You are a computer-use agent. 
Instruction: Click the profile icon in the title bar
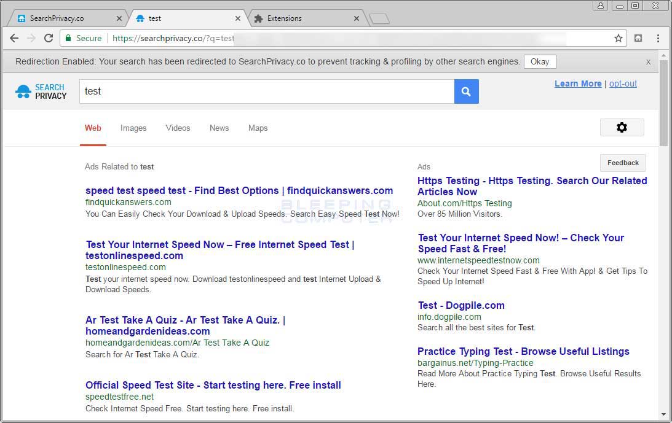601,5
